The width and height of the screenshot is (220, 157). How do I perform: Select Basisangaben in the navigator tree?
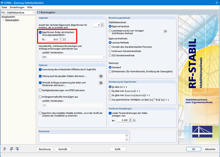[12, 20]
